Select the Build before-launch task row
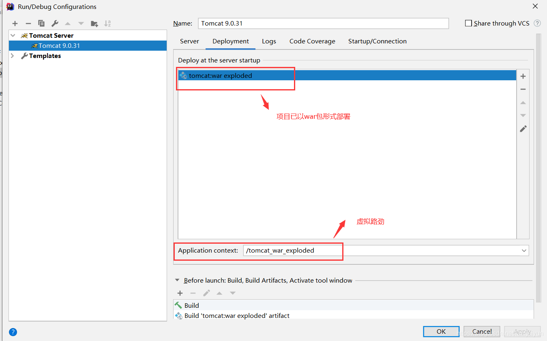This screenshot has width=547, height=341. point(353,305)
